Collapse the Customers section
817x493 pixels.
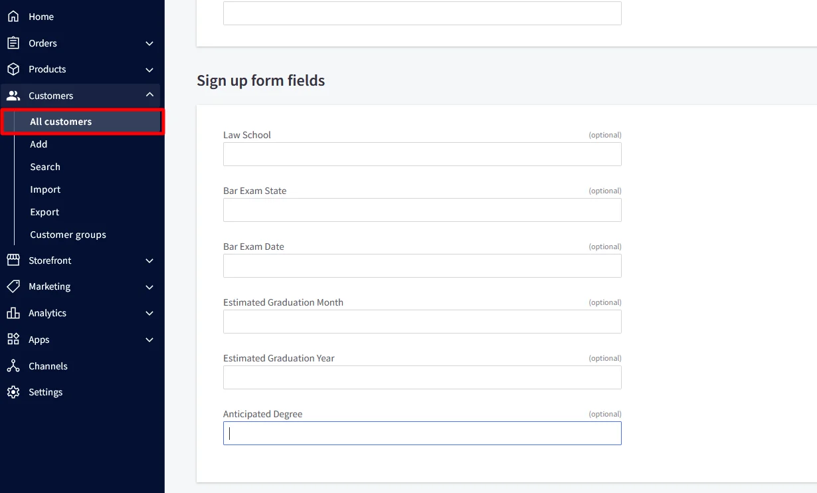(x=149, y=94)
